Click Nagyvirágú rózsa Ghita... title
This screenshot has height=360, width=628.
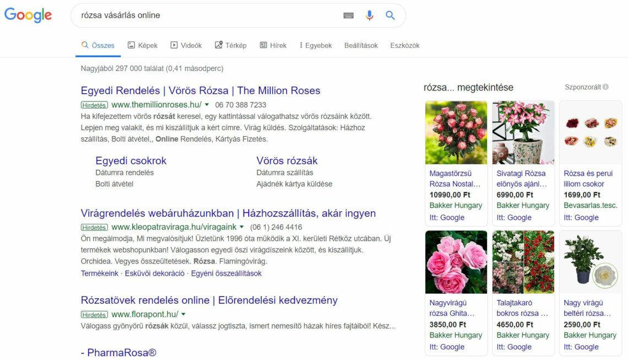tap(452, 308)
